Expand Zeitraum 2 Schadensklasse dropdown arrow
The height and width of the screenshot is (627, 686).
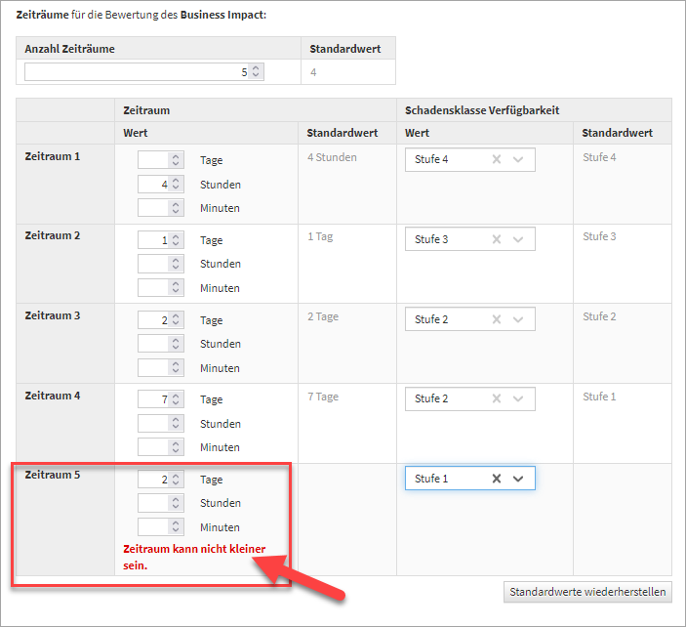[x=518, y=239]
